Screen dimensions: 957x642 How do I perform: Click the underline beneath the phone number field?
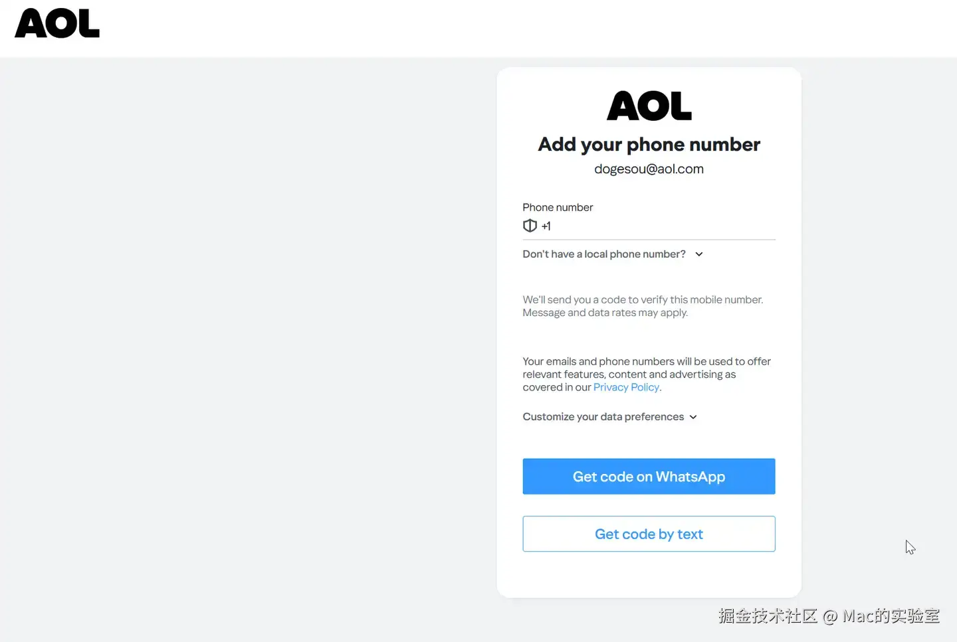point(649,240)
